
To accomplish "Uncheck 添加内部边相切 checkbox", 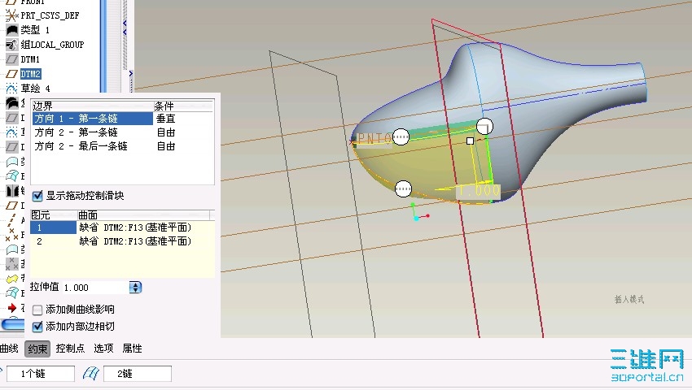I will pyautogui.click(x=37, y=327).
